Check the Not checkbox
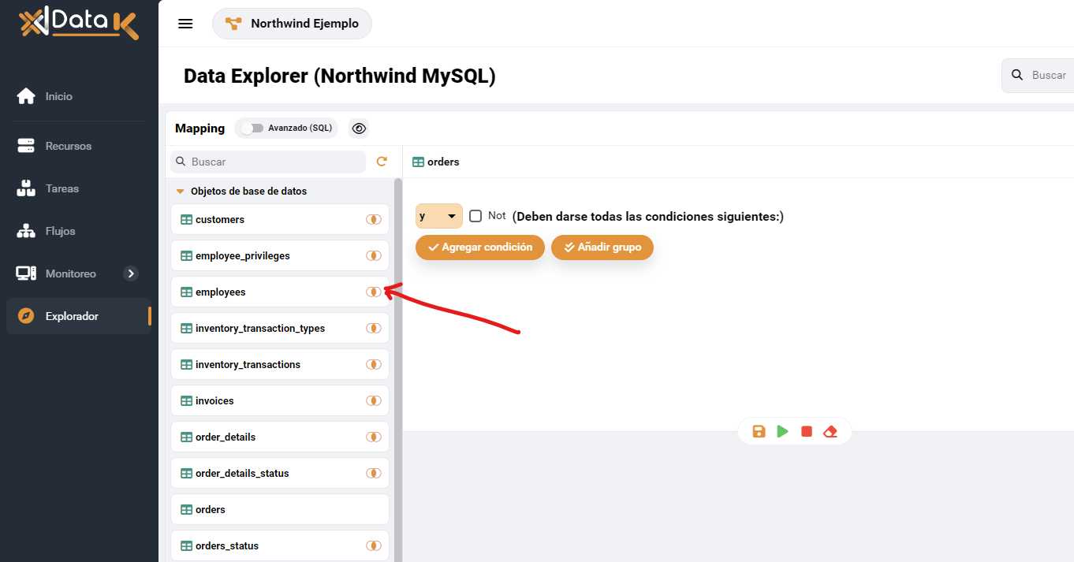The height and width of the screenshot is (562, 1074). 475,216
